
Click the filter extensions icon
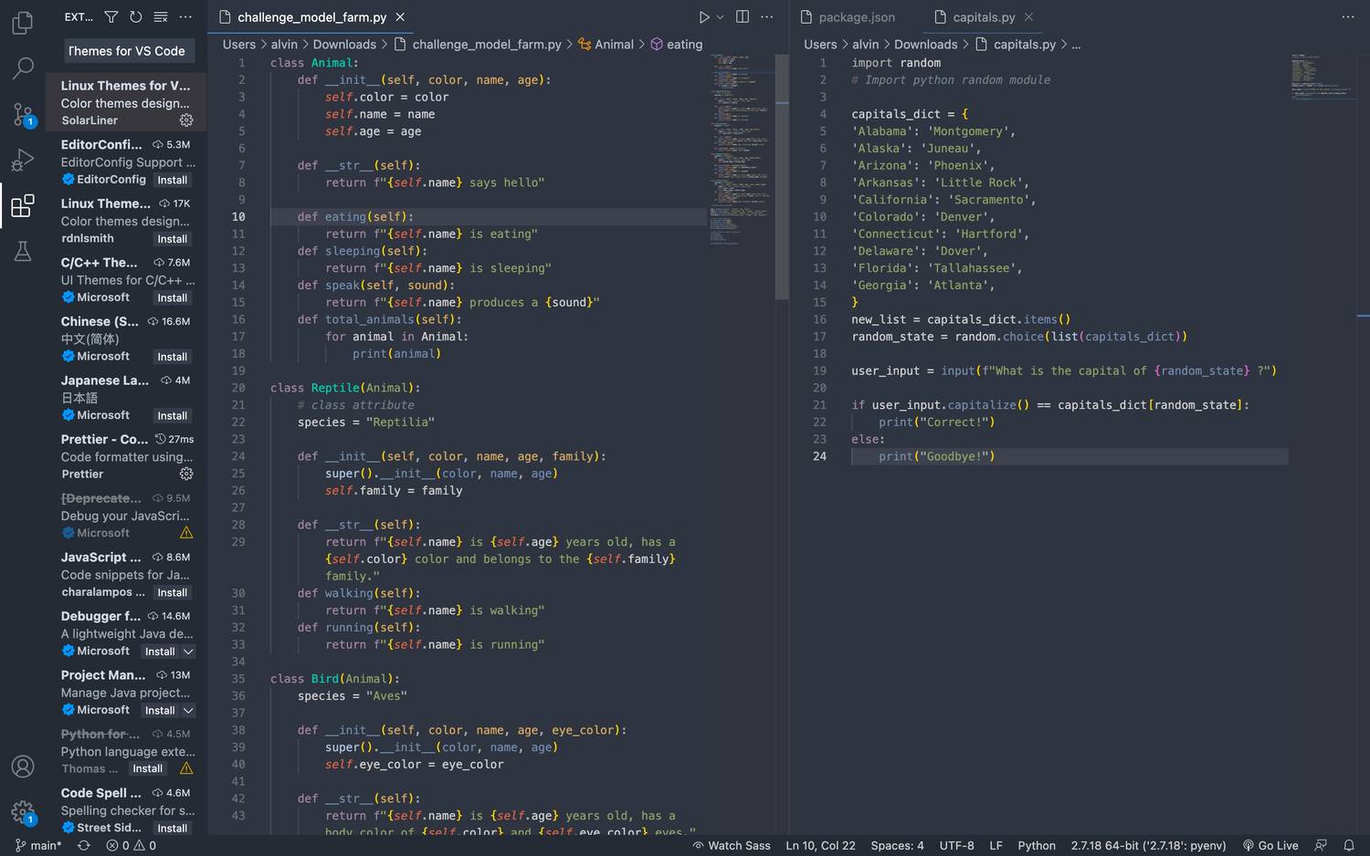(x=111, y=17)
